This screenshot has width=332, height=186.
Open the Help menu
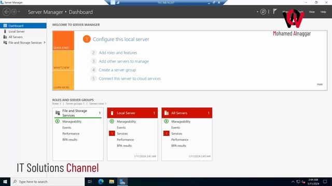pyautogui.click(x=323, y=12)
